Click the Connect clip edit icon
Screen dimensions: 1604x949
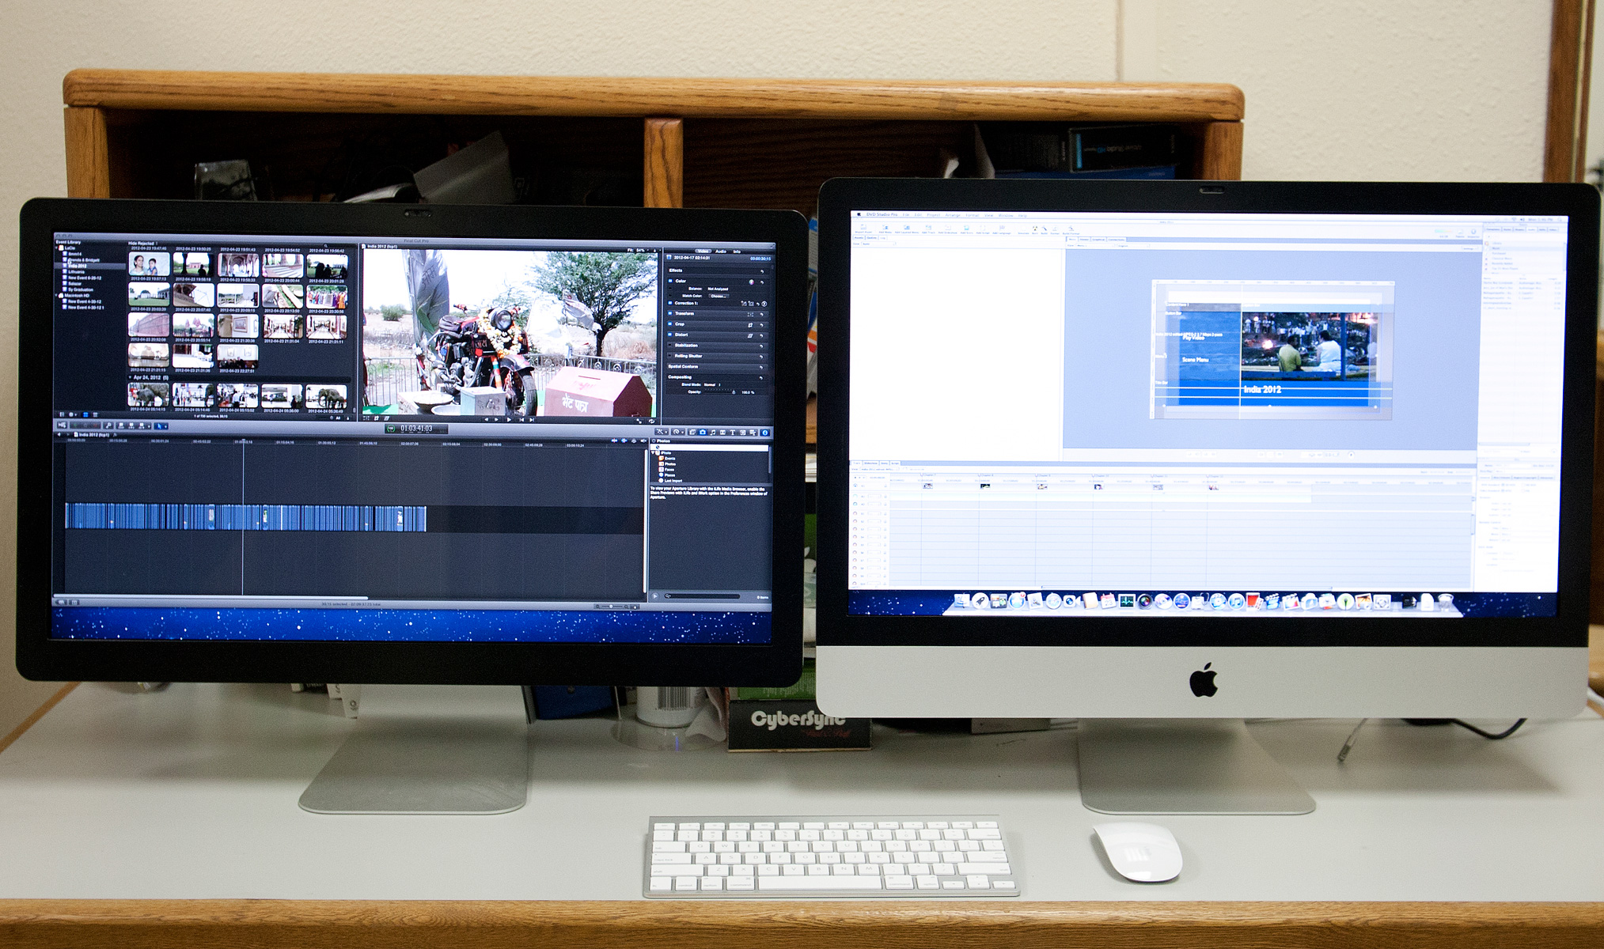pos(121,425)
